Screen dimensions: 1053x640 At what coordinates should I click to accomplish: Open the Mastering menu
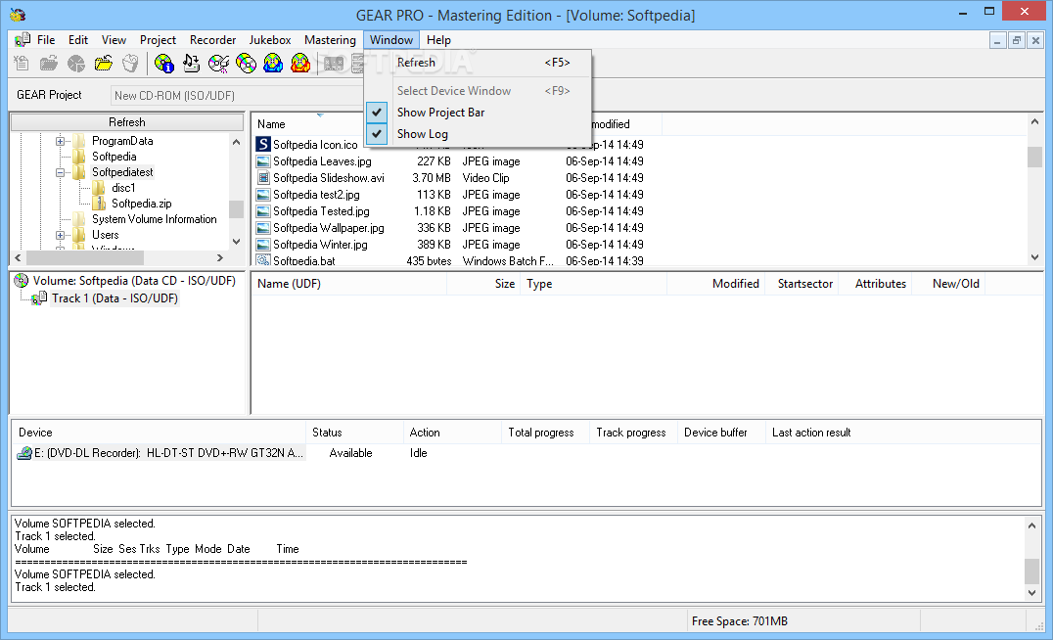(330, 39)
